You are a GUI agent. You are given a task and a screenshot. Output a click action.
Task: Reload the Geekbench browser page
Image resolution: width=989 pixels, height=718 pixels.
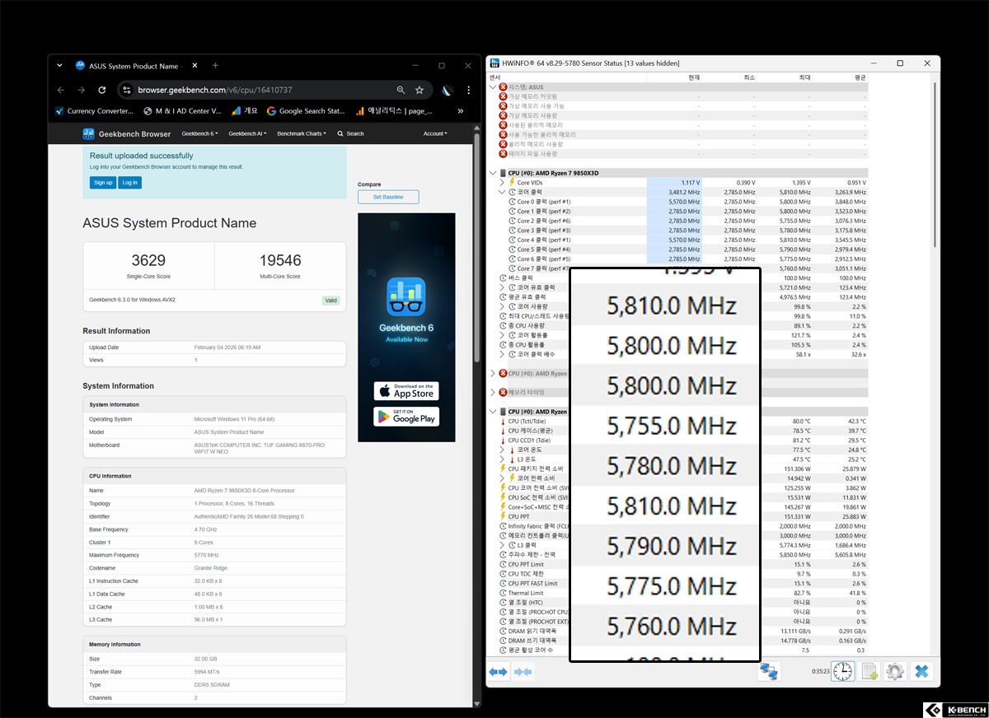(101, 90)
